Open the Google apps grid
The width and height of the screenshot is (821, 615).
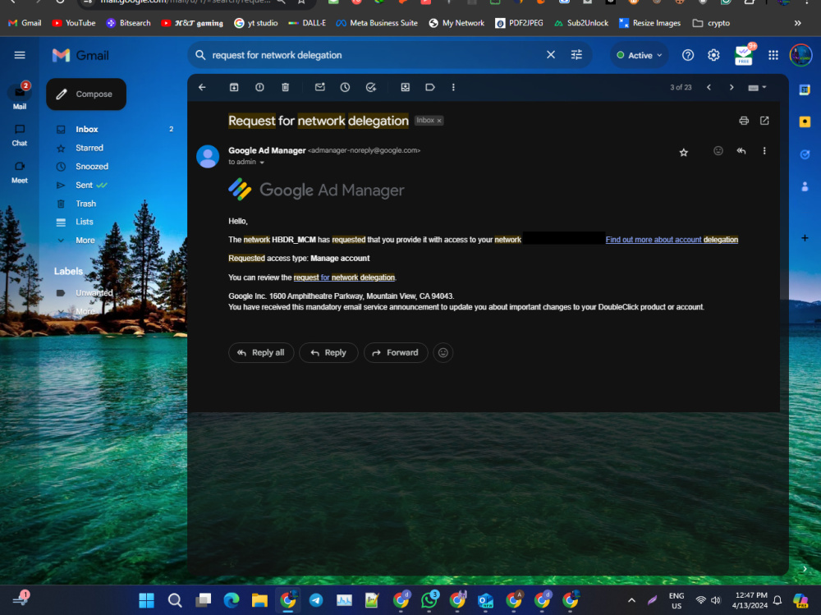point(773,55)
